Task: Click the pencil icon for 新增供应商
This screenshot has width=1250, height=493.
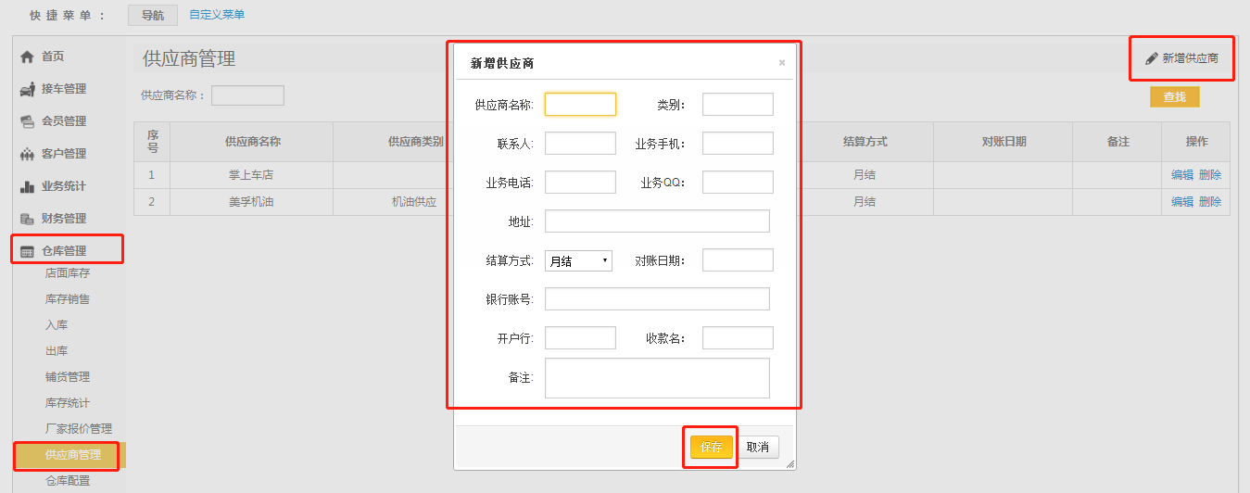Action: 1152,58
